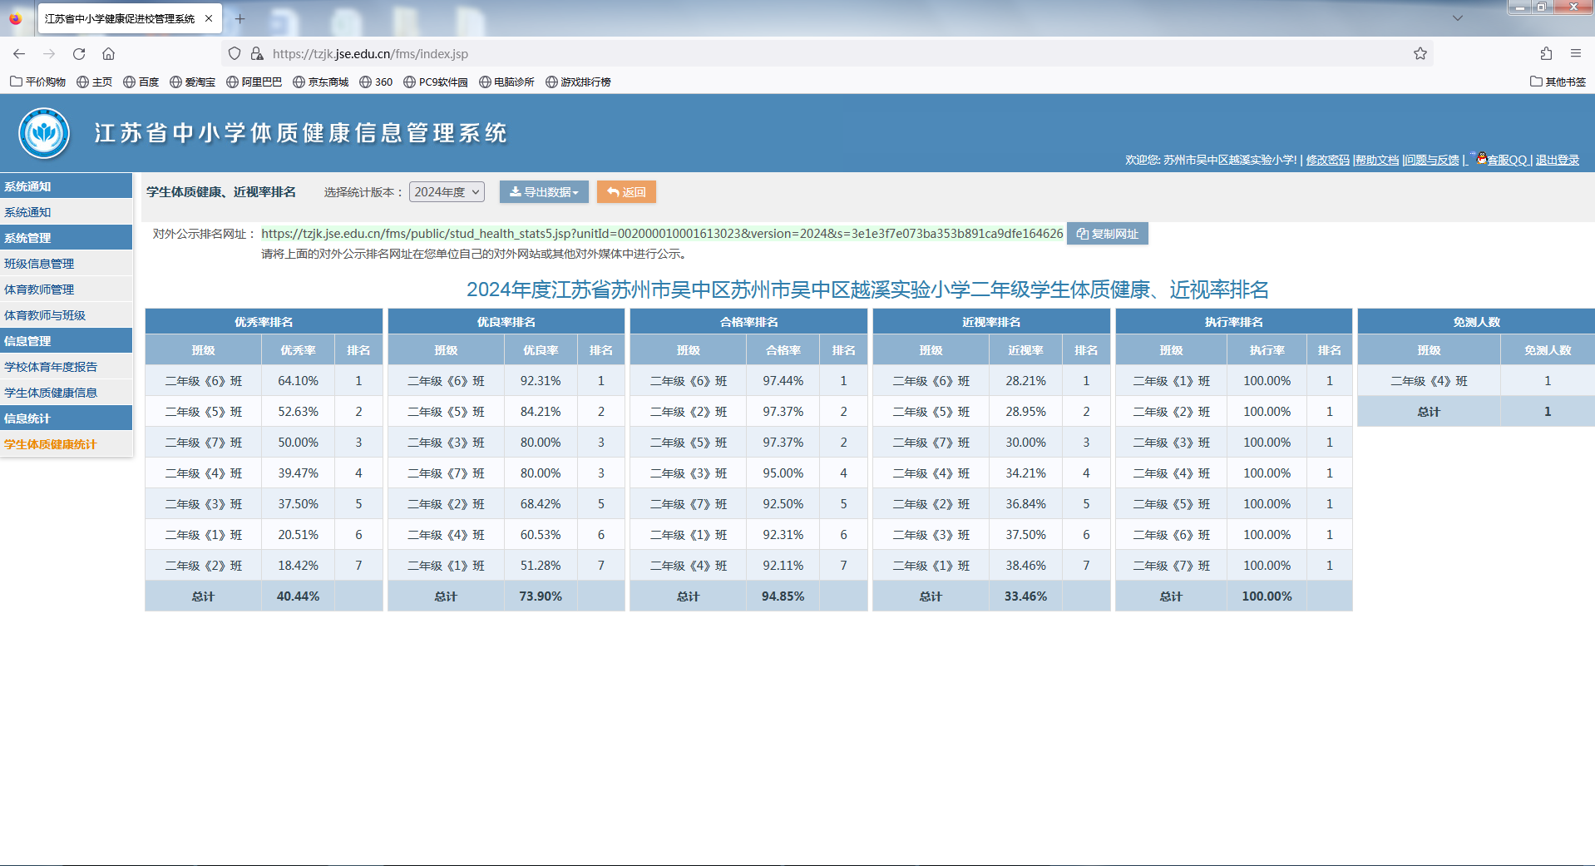
Task: Open 学生体质健康信息 in sidebar
Action: click(x=66, y=393)
